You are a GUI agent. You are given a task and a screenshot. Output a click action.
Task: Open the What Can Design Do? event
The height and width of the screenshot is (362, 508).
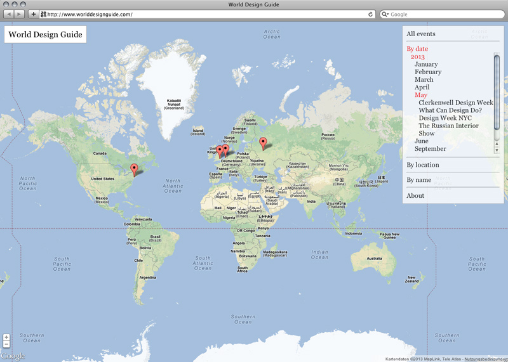450,110
